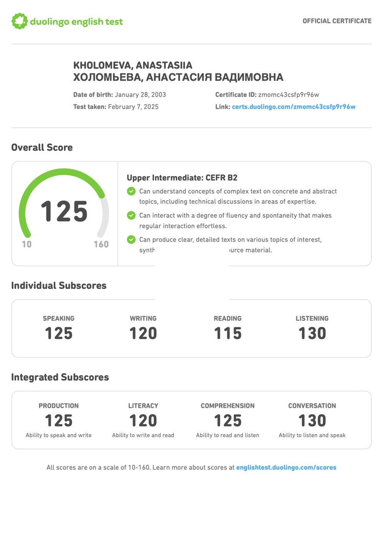Click the name KHOLOMEVA, ANASTASIIA
The height and width of the screenshot is (548, 384).
coord(133,65)
